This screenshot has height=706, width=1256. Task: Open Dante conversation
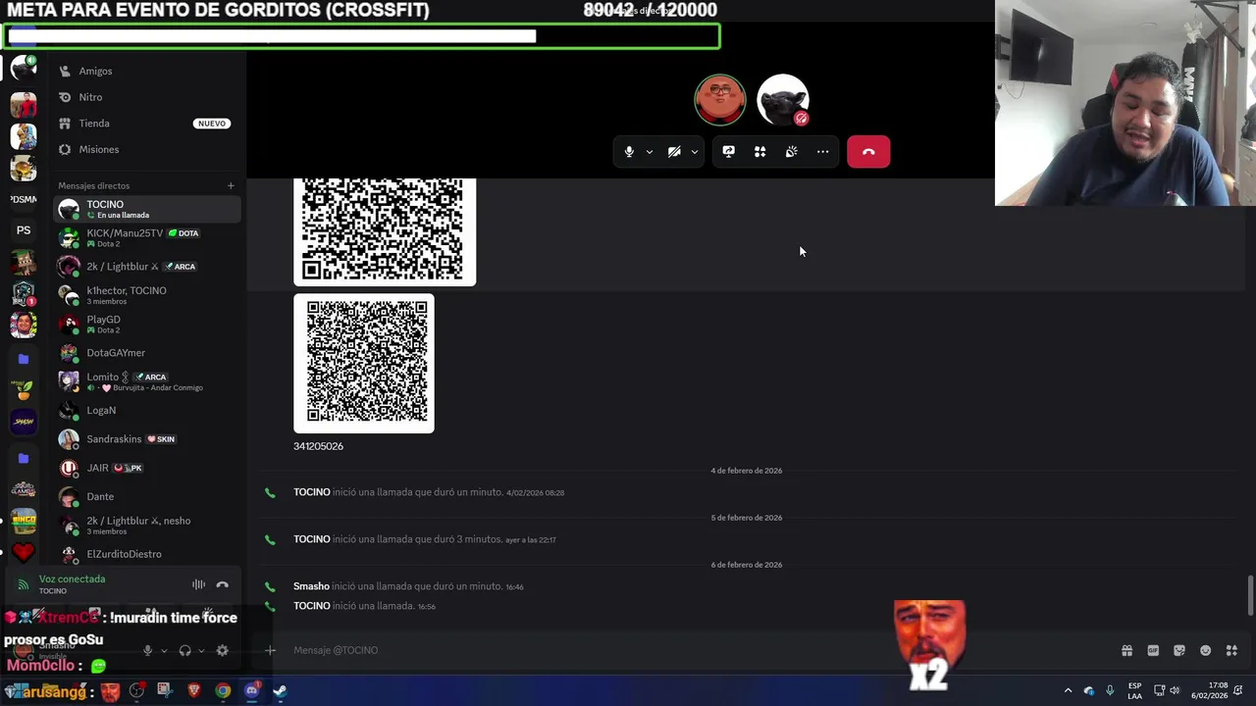(147, 496)
